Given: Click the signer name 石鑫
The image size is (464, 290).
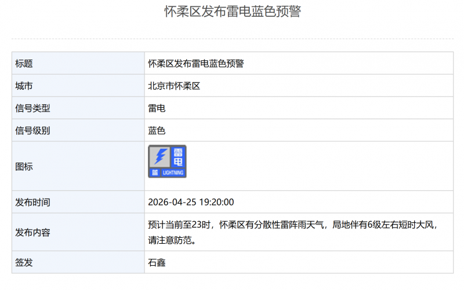Looking at the screenshot, I should (x=157, y=263).
